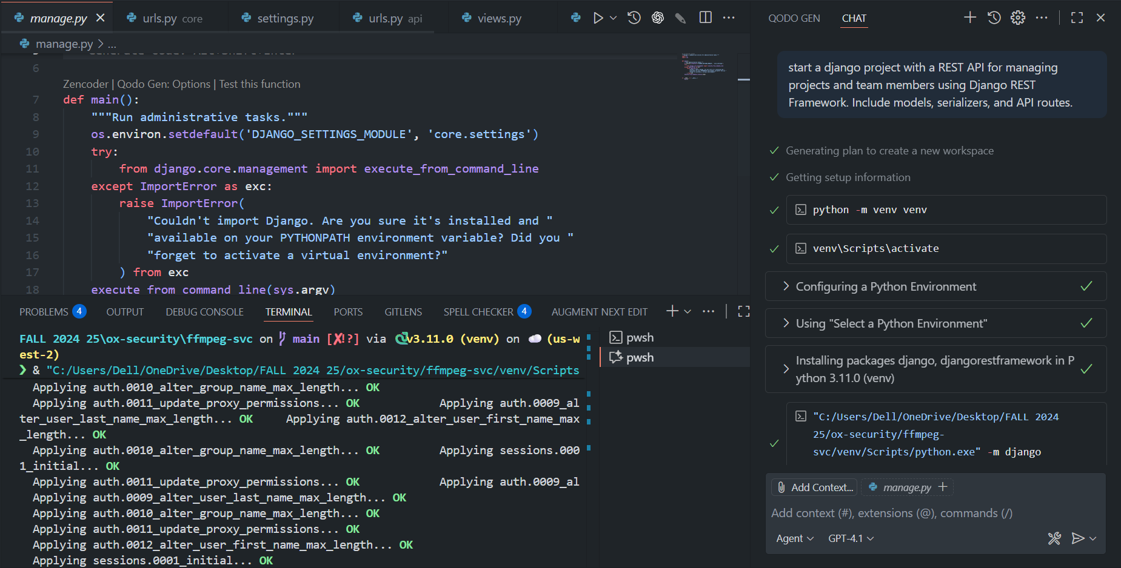Open the ChatGPT extension icon in editor toolbar

657,18
